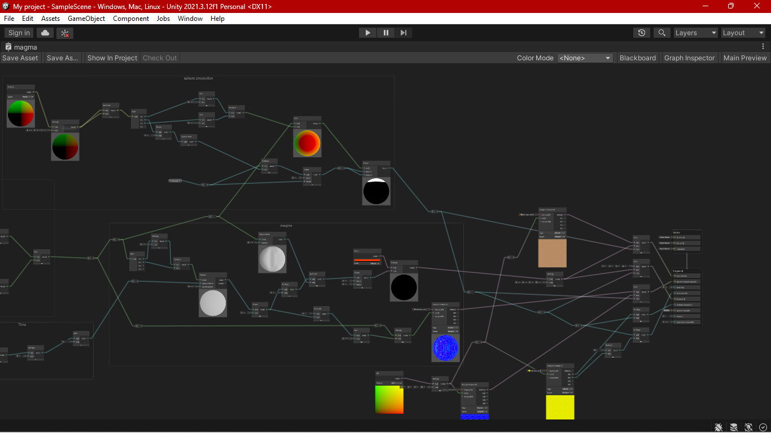Image resolution: width=771 pixels, height=433 pixels.
Task: Open the Layout dropdown
Action: pyautogui.click(x=743, y=33)
